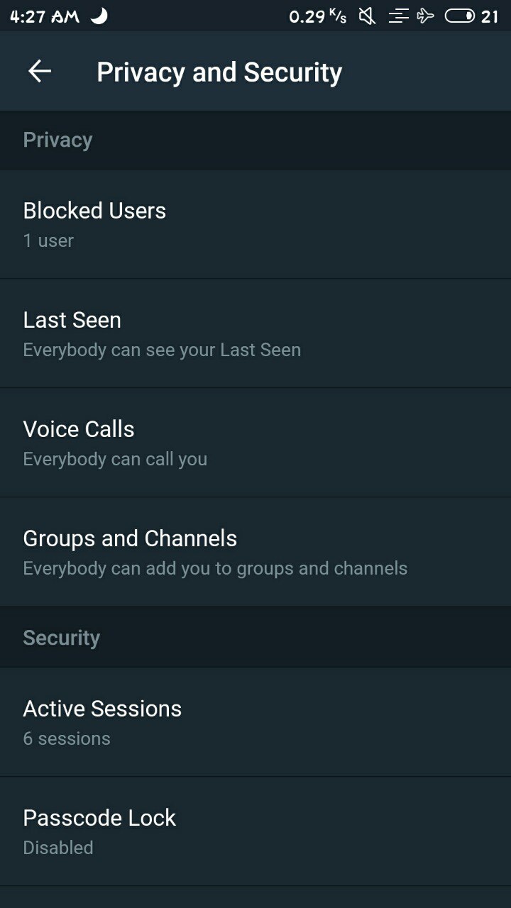Tap the airplane mode status icon
The width and height of the screenshot is (511, 908).
(x=426, y=16)
